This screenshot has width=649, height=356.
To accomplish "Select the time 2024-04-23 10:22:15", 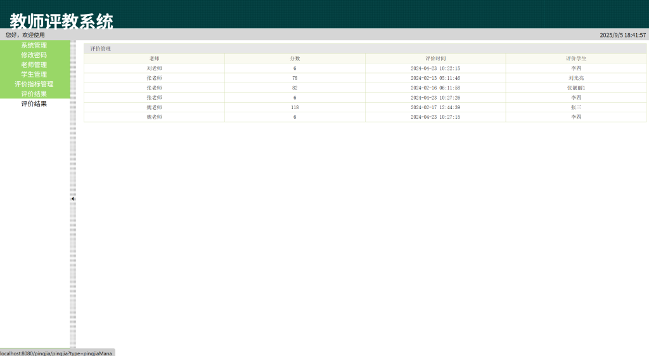I will pyautogui.click(x=435, y=69).
